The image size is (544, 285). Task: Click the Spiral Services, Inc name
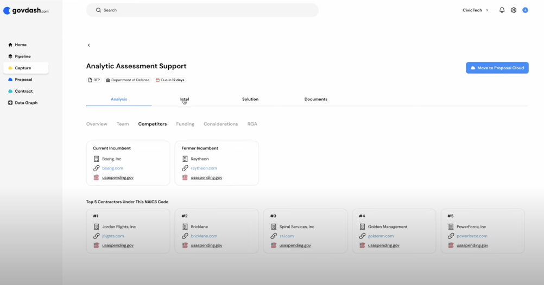[x=296, y=226]
